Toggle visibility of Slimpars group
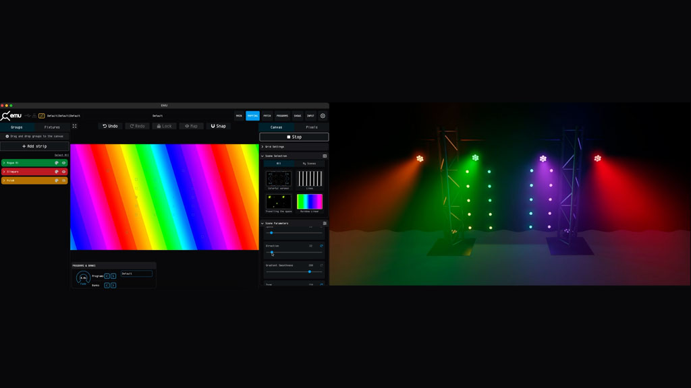The image size is (691, 388). tap(64, 172)
